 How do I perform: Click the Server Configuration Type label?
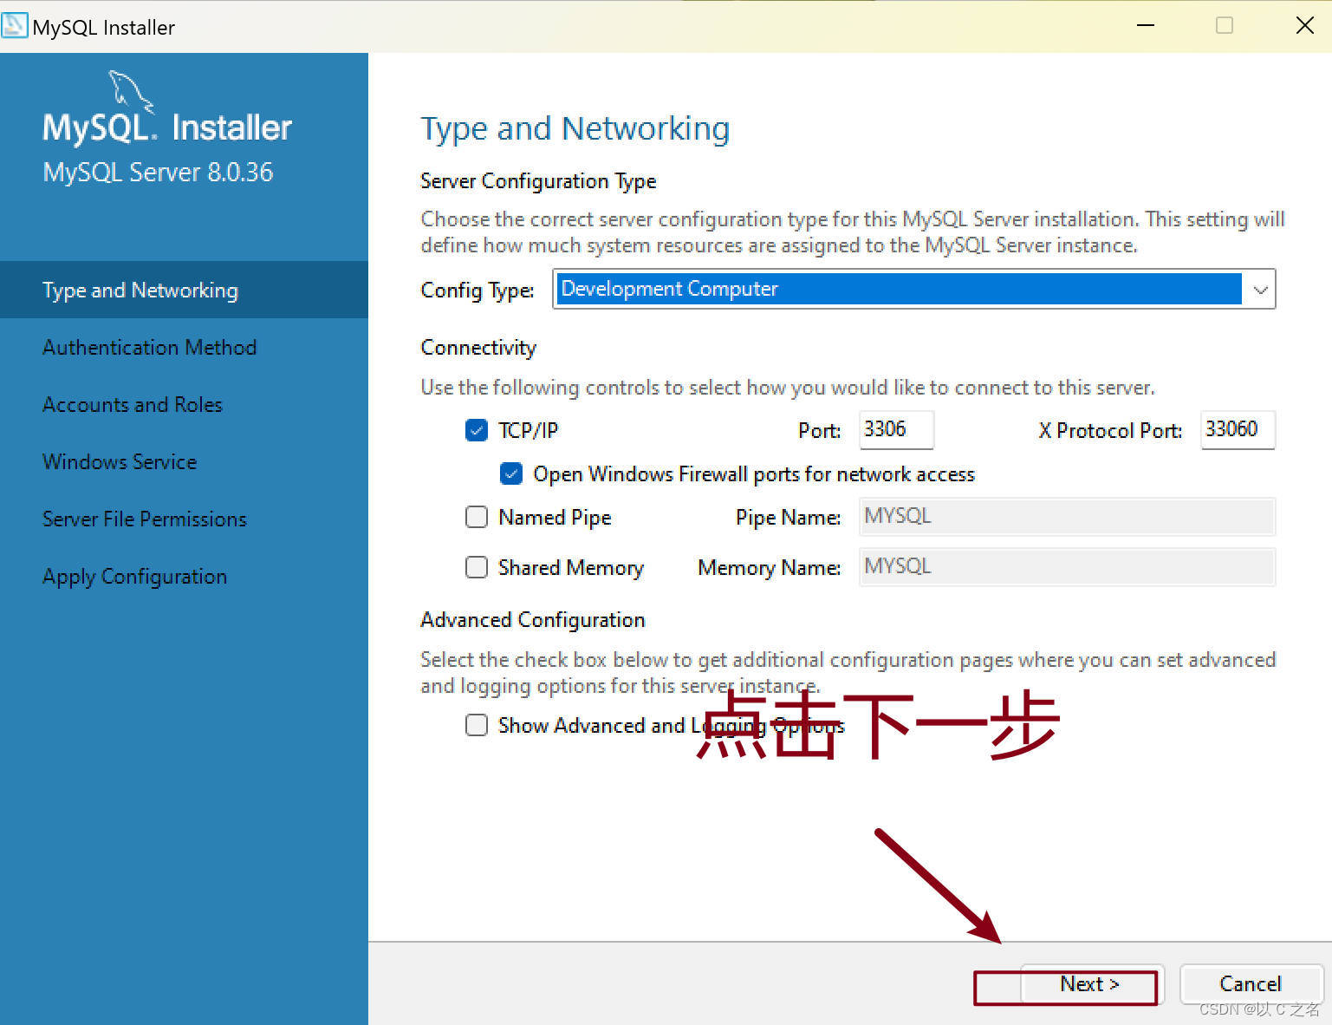coord(538,181)
